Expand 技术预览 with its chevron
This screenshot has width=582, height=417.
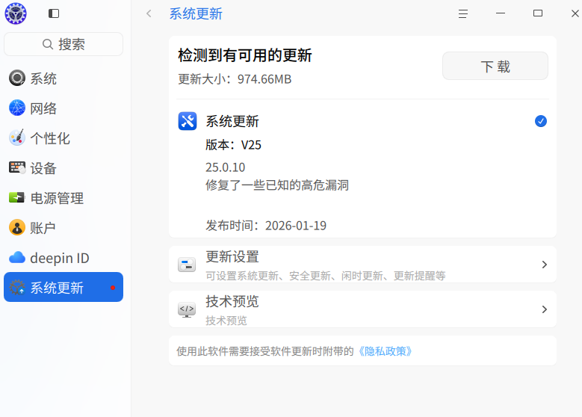click(544, 309)
